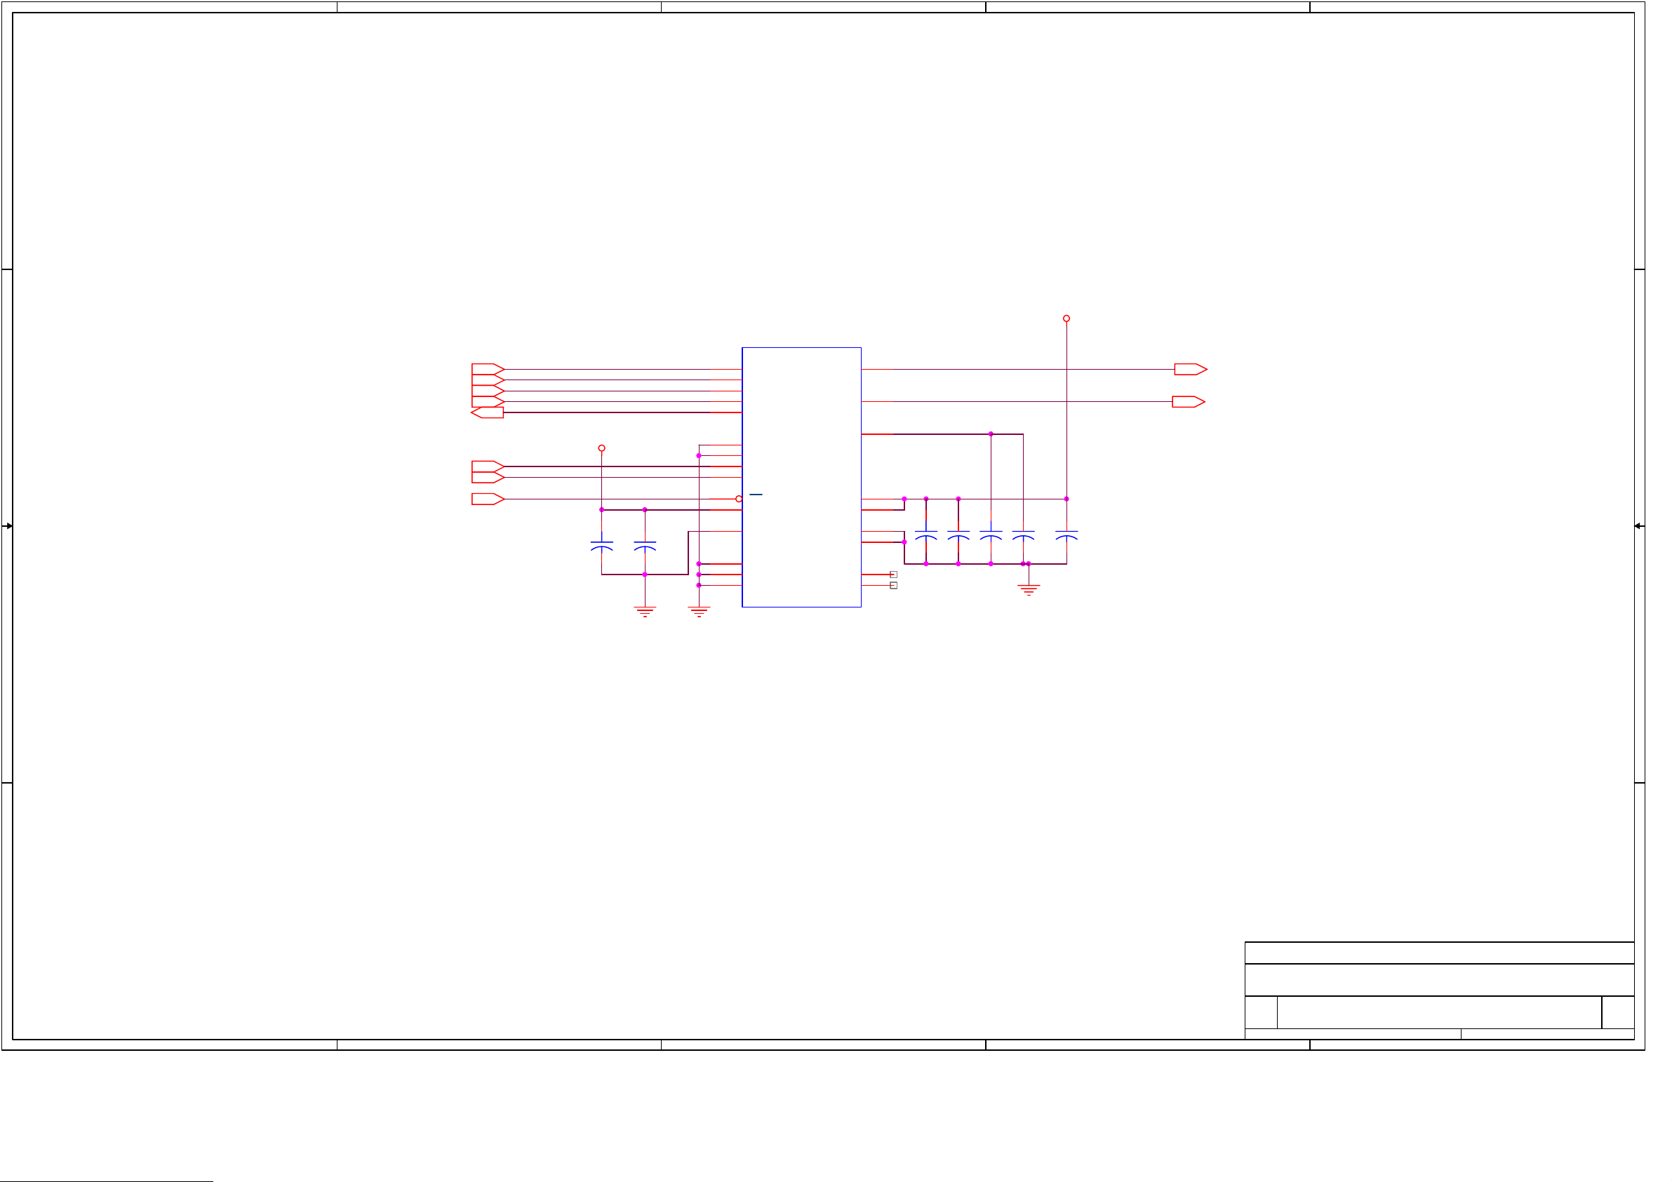The image size is (1672, 1182).
Task: Select the short dark dash inside the IC
Action: click(x=756, y=495)
